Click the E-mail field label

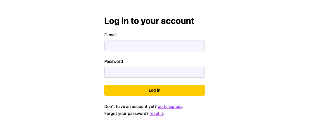coord(110,35)
